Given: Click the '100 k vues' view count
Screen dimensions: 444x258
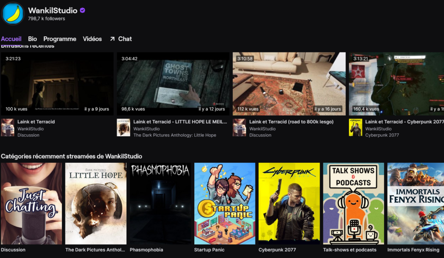Looking at the screenshot, I should click(x=16, y=109).
